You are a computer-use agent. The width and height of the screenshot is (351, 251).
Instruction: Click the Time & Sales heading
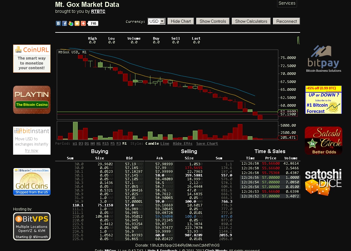[270, 152]
